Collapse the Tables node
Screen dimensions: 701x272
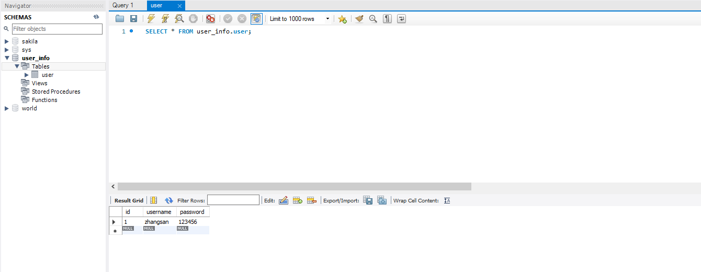click(x=17, y=66)
